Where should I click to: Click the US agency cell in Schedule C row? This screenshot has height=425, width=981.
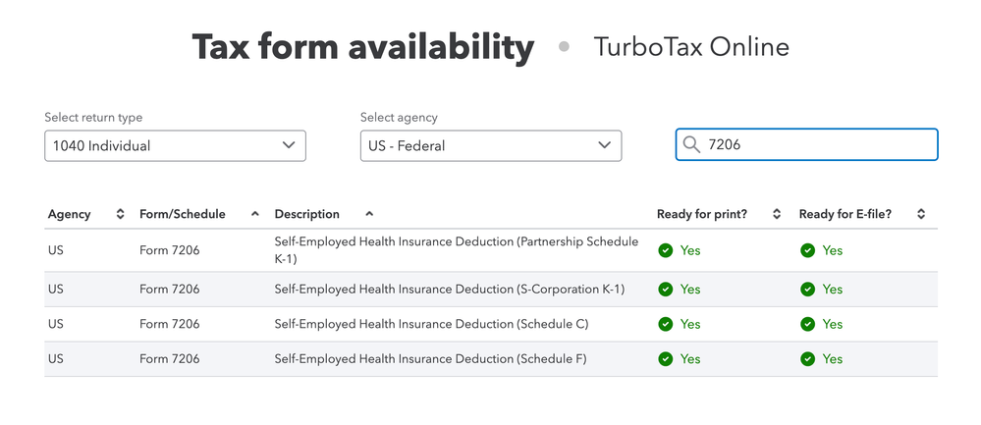(56, 324)
